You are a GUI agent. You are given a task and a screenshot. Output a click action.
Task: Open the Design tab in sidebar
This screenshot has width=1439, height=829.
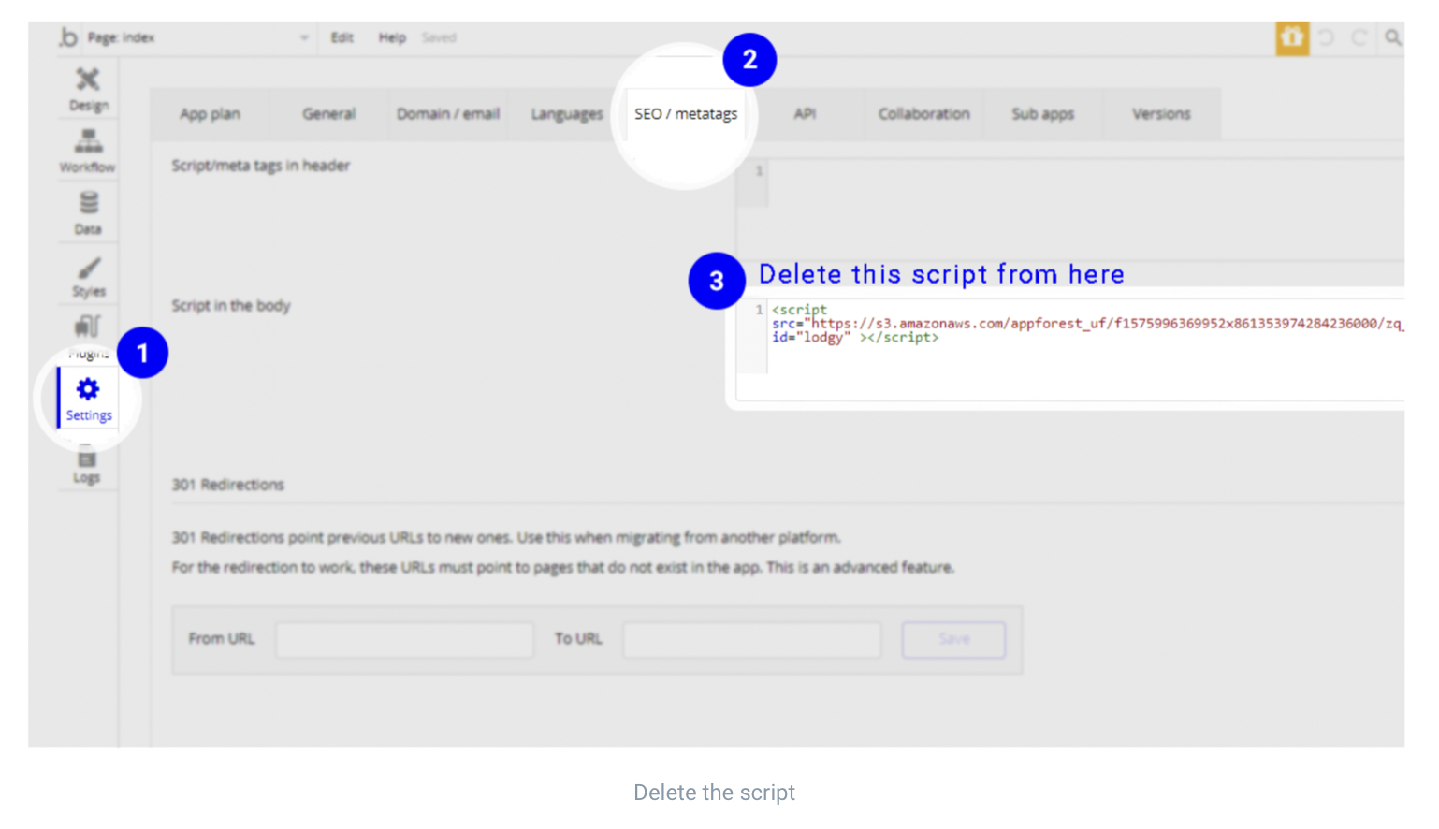click(x=88, y=89)
